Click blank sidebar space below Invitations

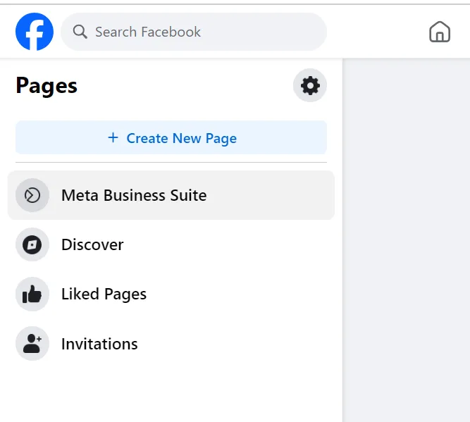point(169,391)
